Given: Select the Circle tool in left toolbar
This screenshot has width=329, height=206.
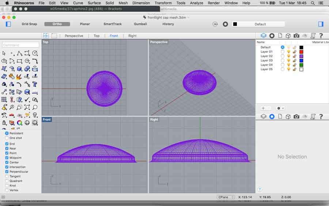Looking at the screenshot, I should 35,53.
